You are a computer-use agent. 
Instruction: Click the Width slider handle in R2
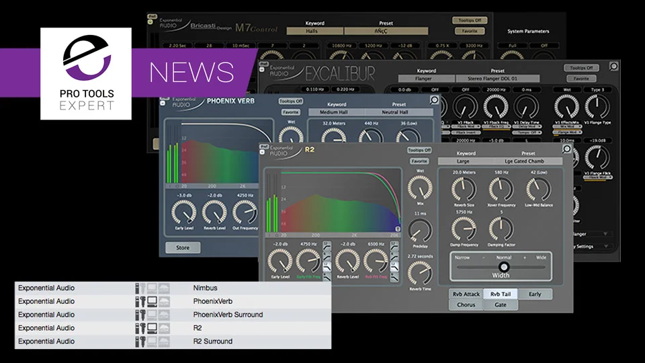pyautogui.click(x=503, y=267)
